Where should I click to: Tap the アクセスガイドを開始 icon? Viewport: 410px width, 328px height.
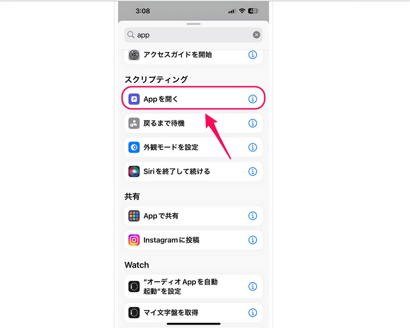coord(134,55)
